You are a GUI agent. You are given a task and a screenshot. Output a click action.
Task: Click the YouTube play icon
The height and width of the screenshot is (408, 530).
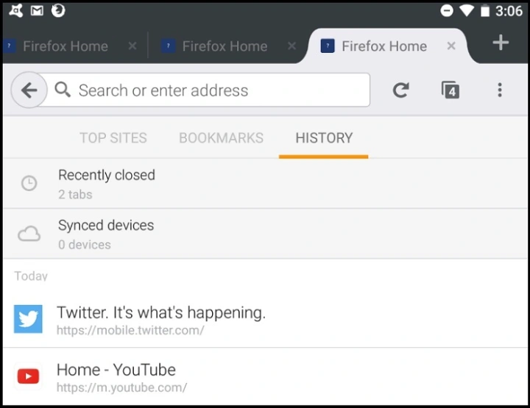(x=28, y=376)
